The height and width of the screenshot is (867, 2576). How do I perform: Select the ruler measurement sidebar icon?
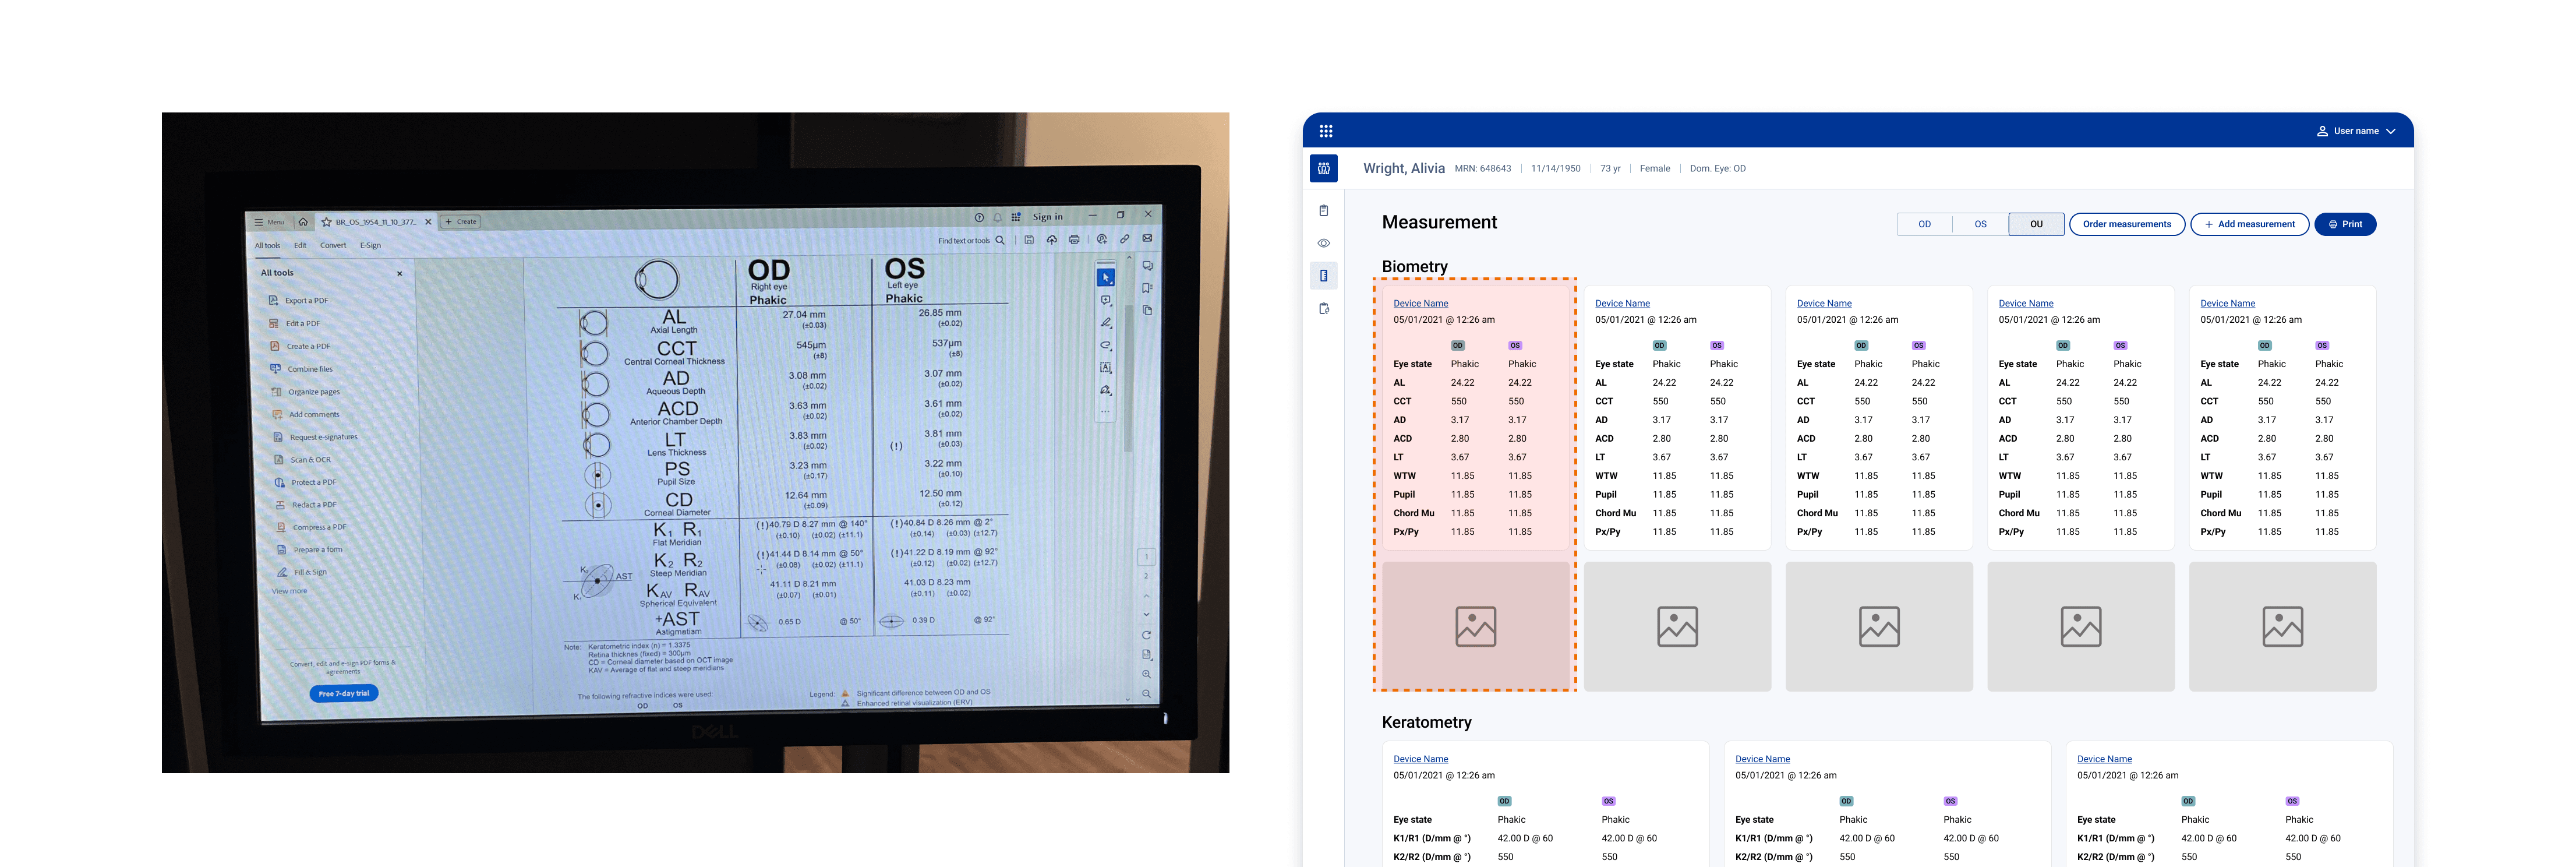point(1323,276)
